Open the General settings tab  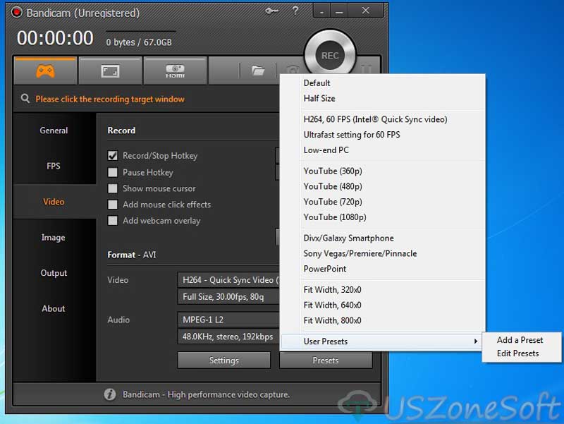[55, 131]
